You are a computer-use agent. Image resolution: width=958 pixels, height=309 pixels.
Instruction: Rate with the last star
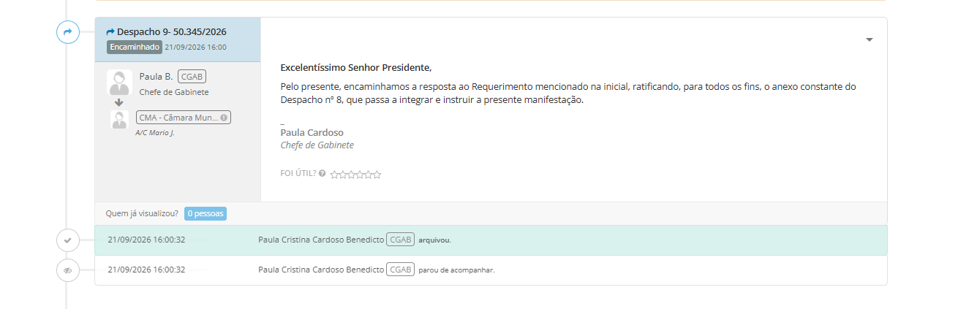(377, 175)
